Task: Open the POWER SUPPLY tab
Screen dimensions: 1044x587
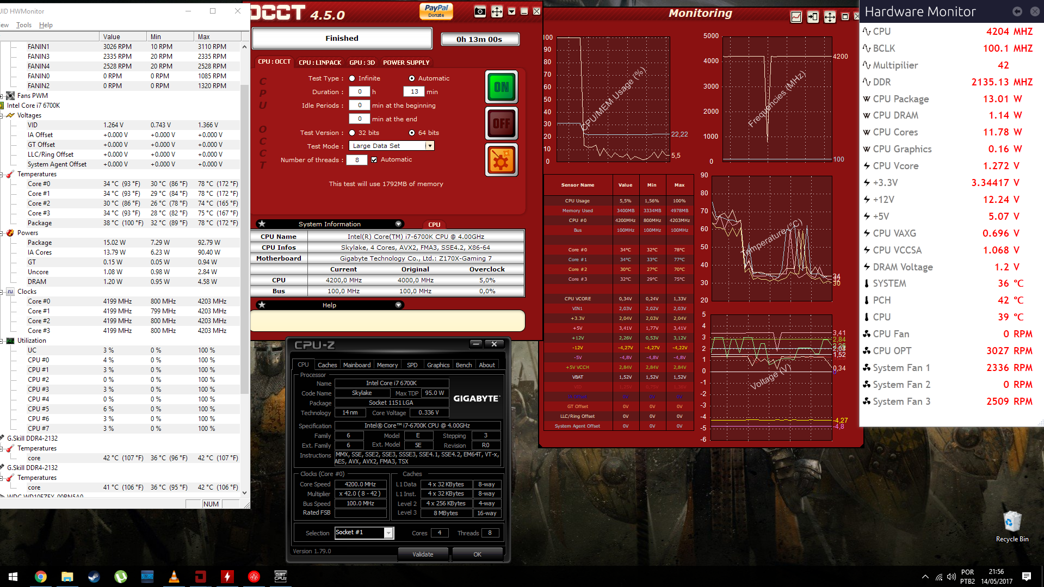Action: tap(406, 63)
